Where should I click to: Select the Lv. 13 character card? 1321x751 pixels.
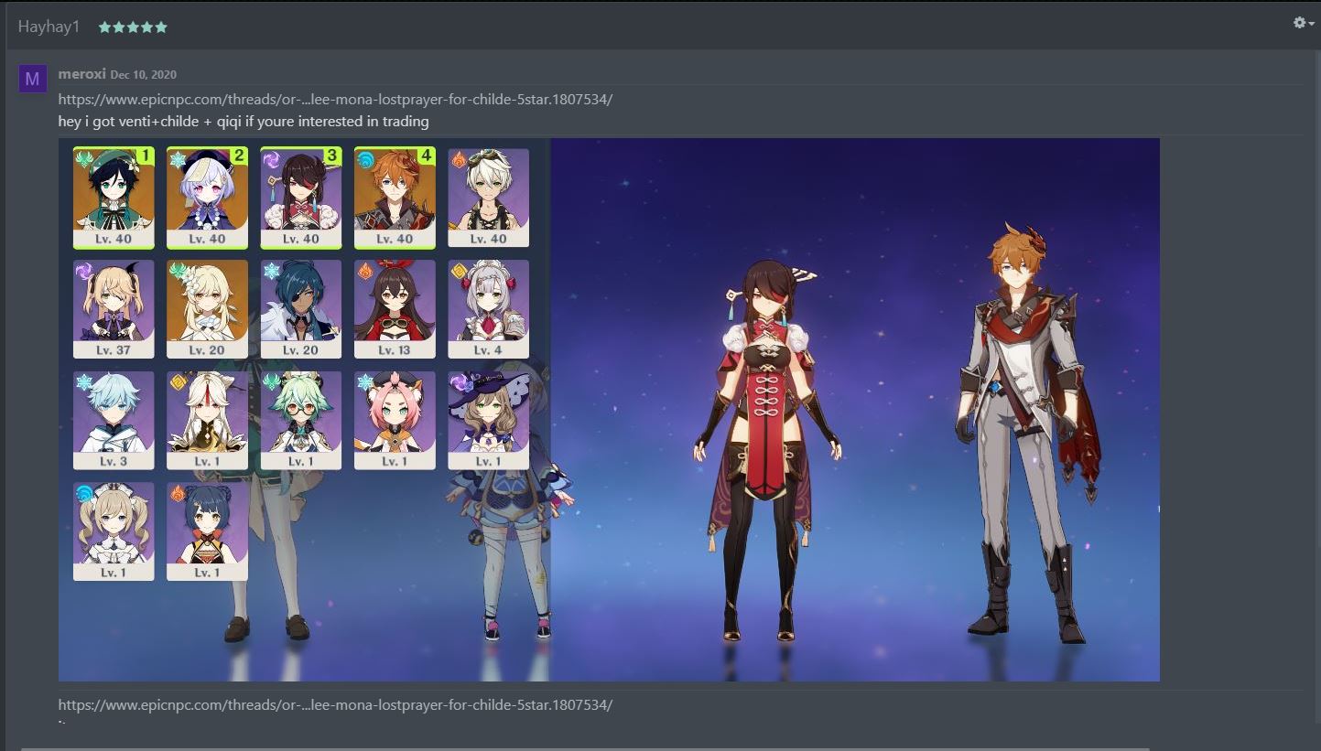395,309
